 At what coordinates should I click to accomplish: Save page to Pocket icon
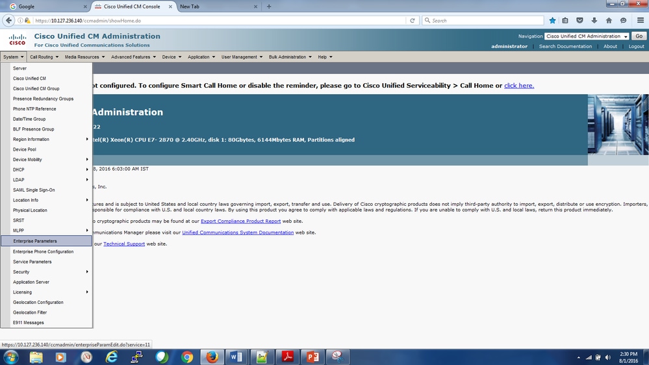[x=579, y=20]
